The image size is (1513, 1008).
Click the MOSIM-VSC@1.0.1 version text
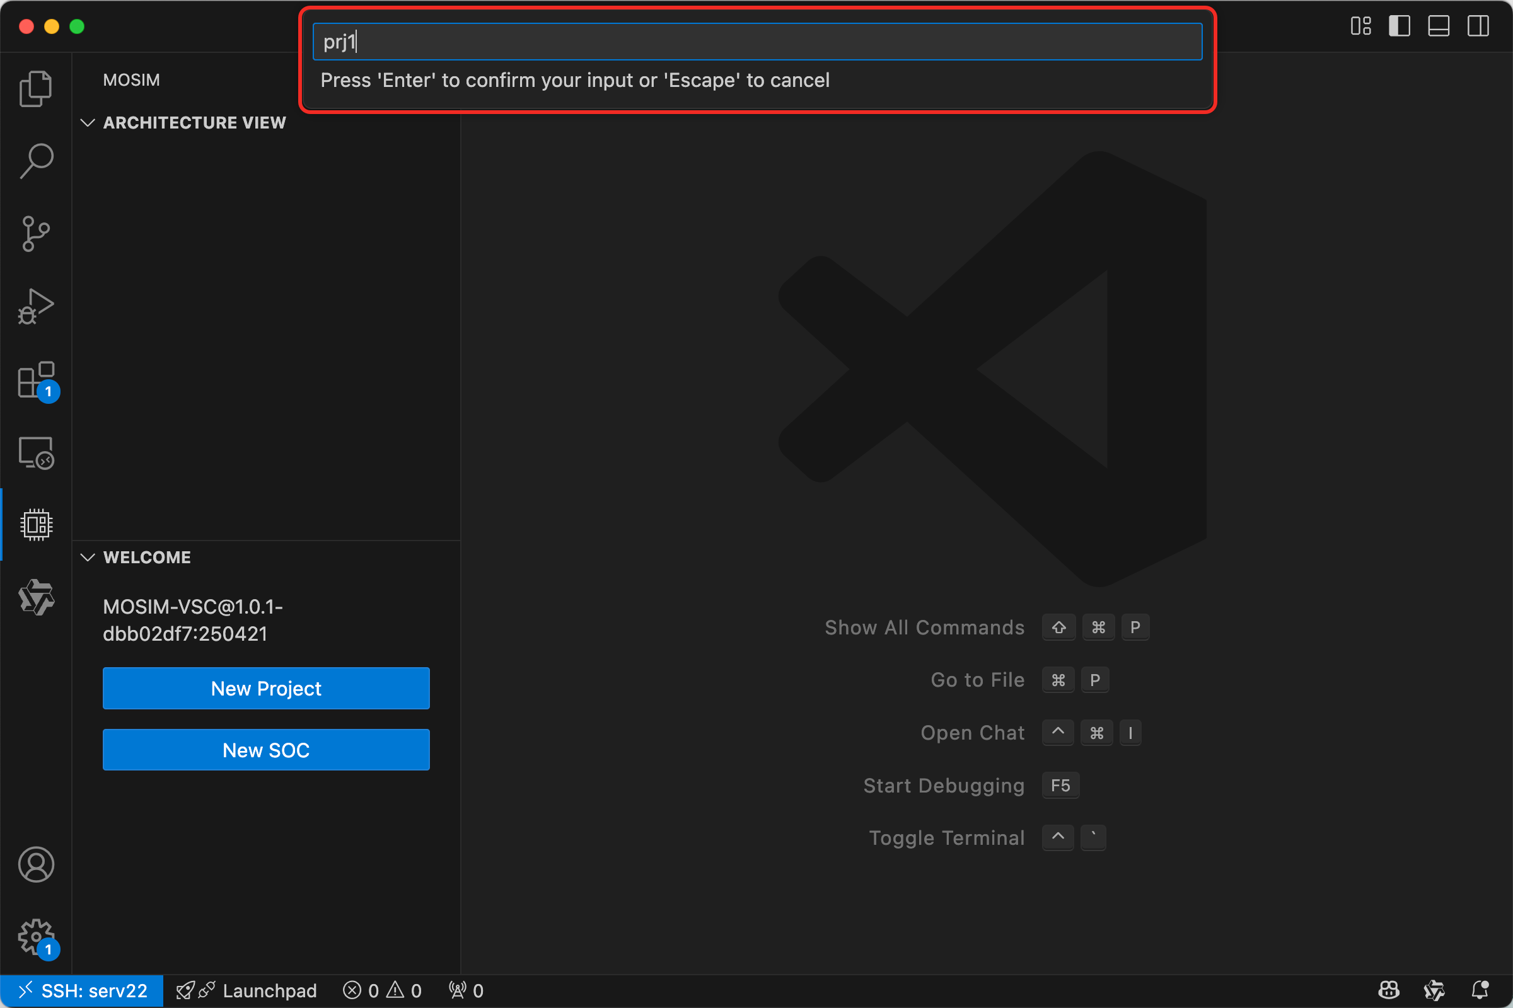(193, 621)
